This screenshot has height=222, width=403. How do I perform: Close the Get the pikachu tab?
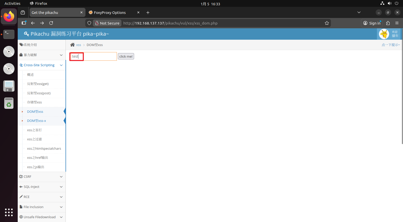pos(81,12)
